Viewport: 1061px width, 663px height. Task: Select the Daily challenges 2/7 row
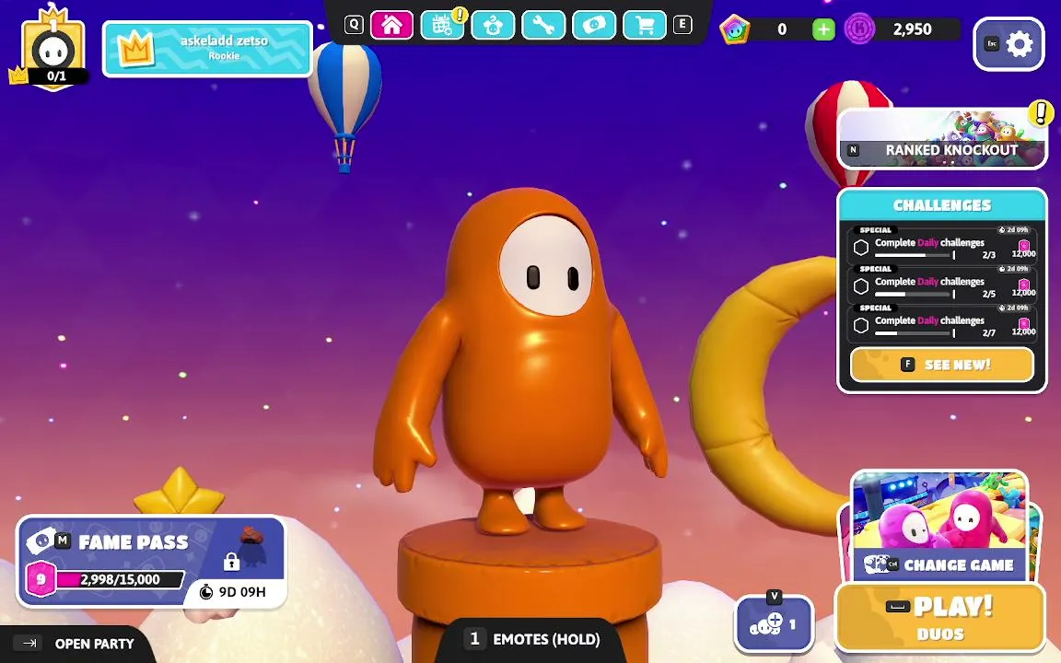[x=942, y=322]
